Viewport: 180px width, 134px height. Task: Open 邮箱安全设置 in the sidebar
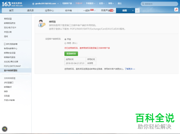(10, 53)
